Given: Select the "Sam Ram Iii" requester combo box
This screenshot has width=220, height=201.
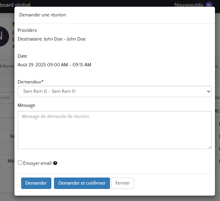Looking at the screenshot, I should click(111, 91).
